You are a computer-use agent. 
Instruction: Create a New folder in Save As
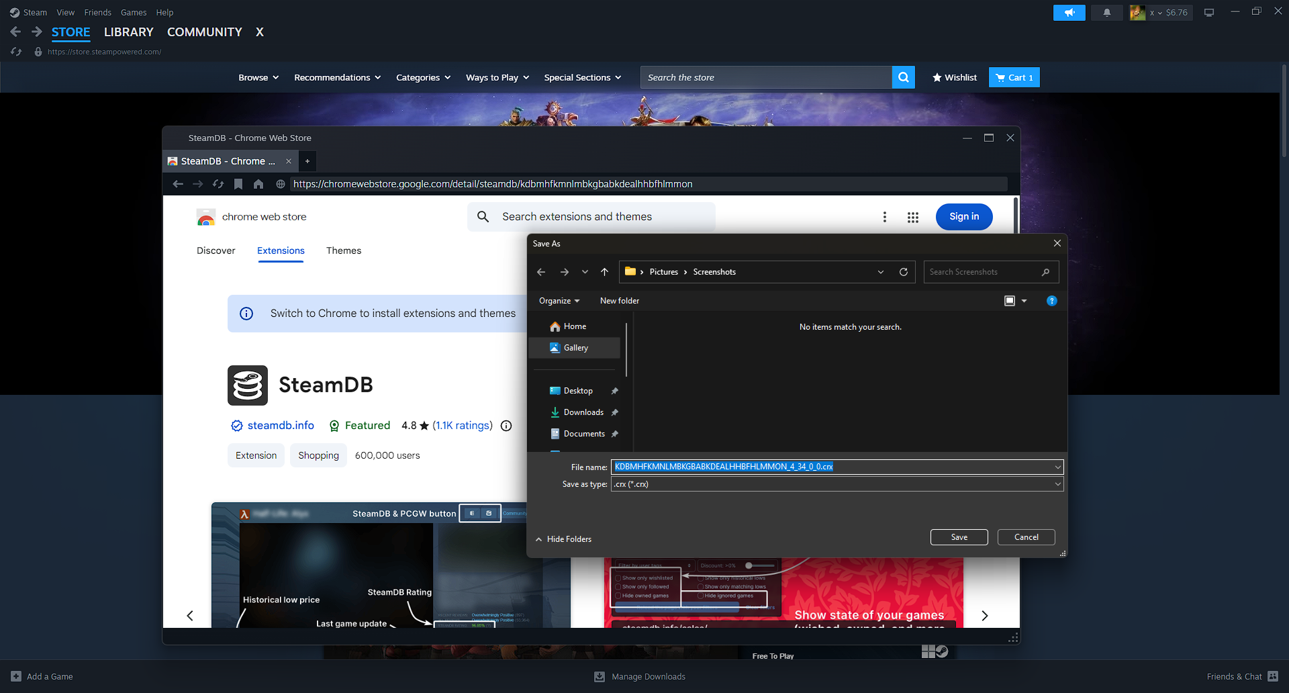[620, 301]
